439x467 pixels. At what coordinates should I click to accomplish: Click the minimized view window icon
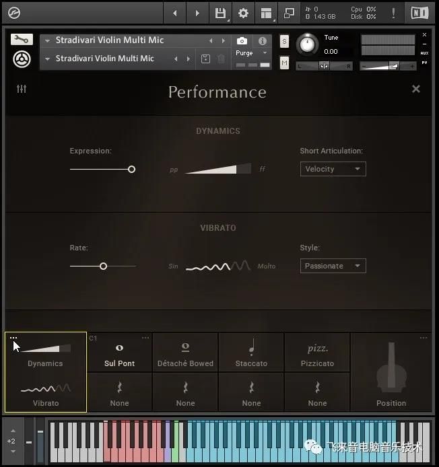pyautogui.click(x=289, y=13)
